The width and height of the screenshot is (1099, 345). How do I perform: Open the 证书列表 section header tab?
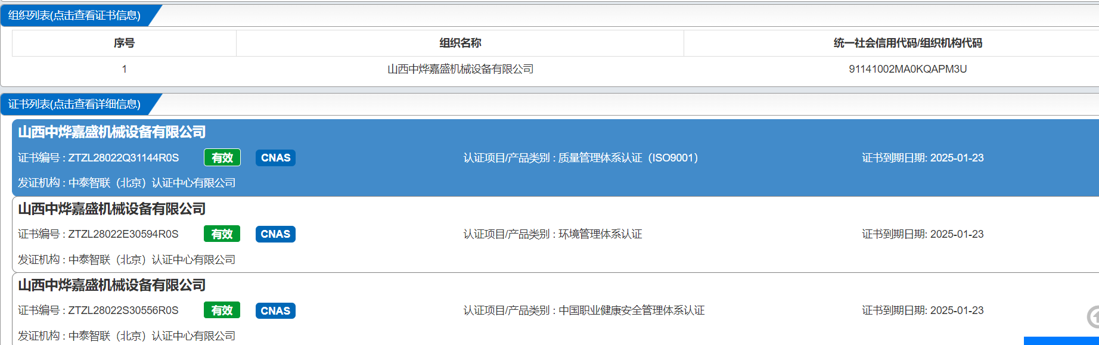[74, 104]
